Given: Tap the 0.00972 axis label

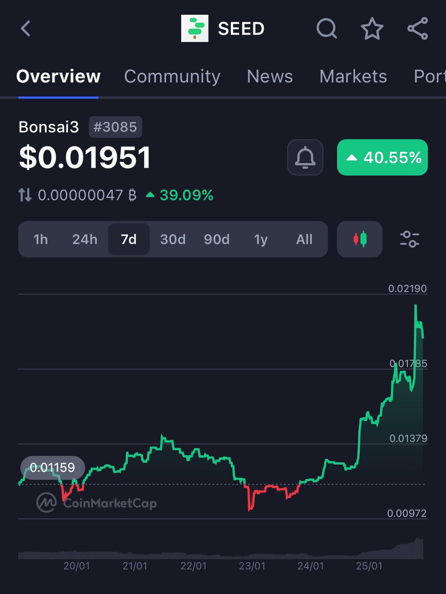Looking at the screenshot, I should [408, 513].
